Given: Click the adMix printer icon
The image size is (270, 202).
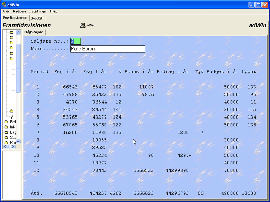Looking at the screenshot, I should (x=83, y=25).
